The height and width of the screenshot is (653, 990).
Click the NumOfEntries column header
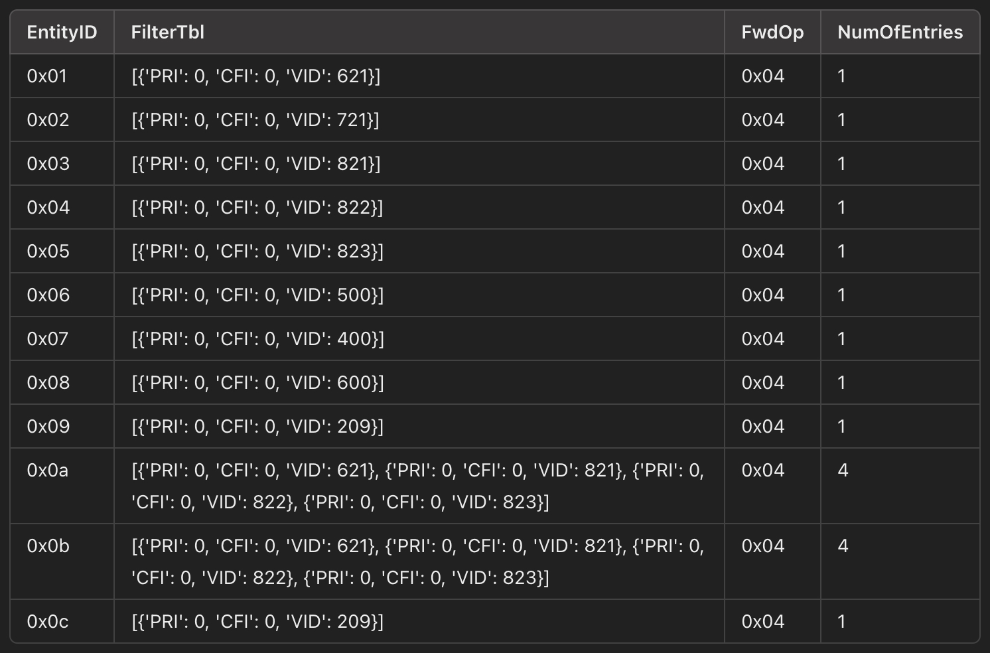point(900,33)
